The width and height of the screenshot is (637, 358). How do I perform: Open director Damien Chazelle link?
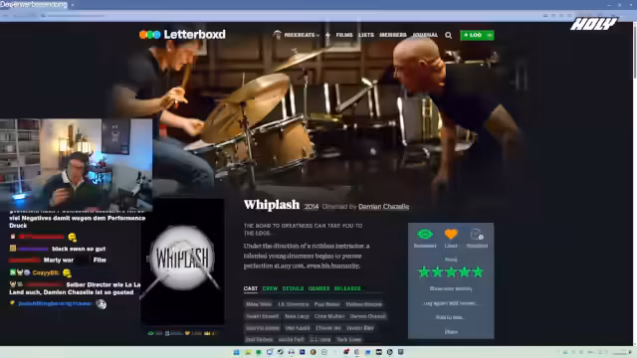coord(383,207)
